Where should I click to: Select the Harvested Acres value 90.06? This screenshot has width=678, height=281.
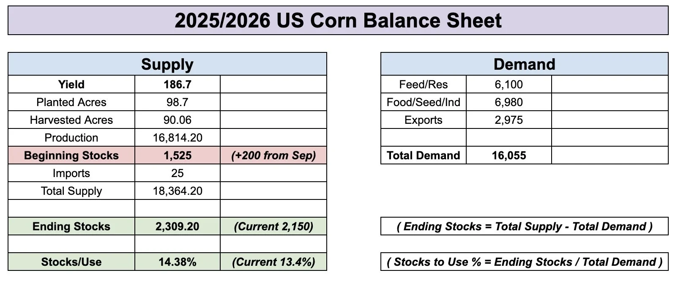[178, 120]
